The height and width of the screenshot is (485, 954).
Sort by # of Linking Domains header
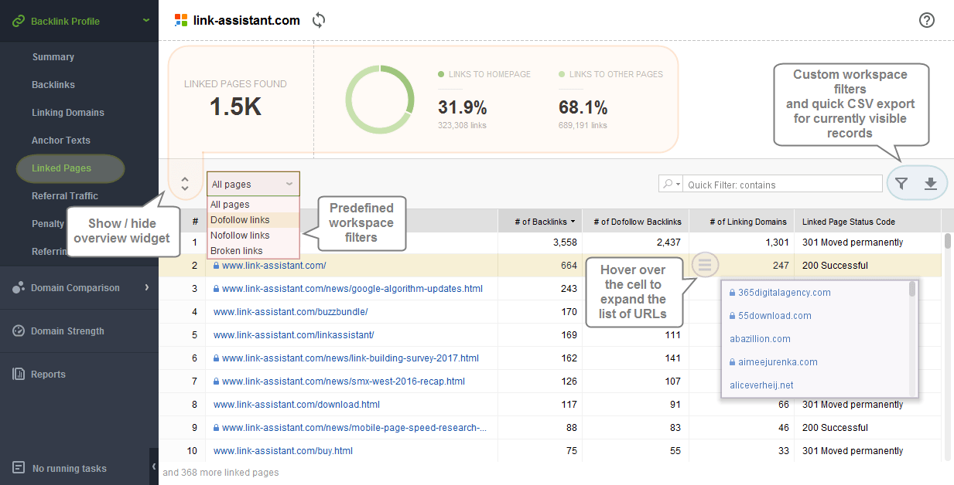point(741,221)
